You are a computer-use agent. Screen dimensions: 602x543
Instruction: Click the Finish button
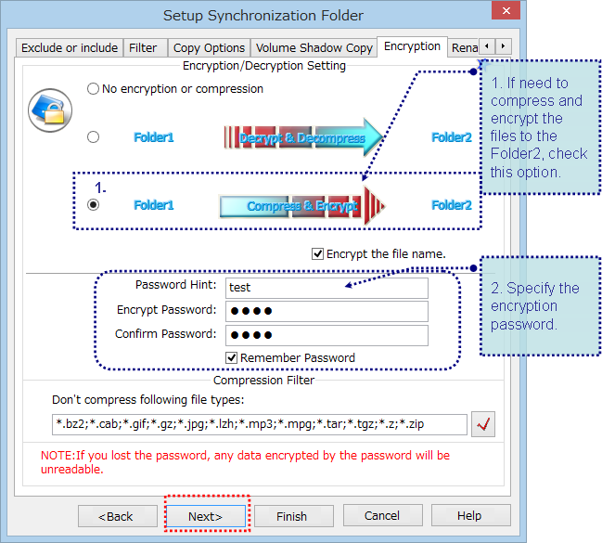[x=294, y=516]
